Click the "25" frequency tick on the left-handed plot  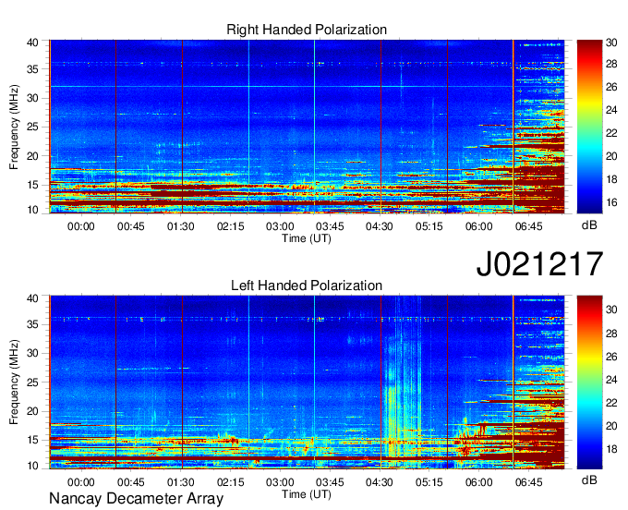(x=32, y=382)
